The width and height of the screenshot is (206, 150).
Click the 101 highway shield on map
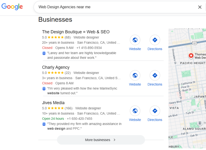coord(194,43)
